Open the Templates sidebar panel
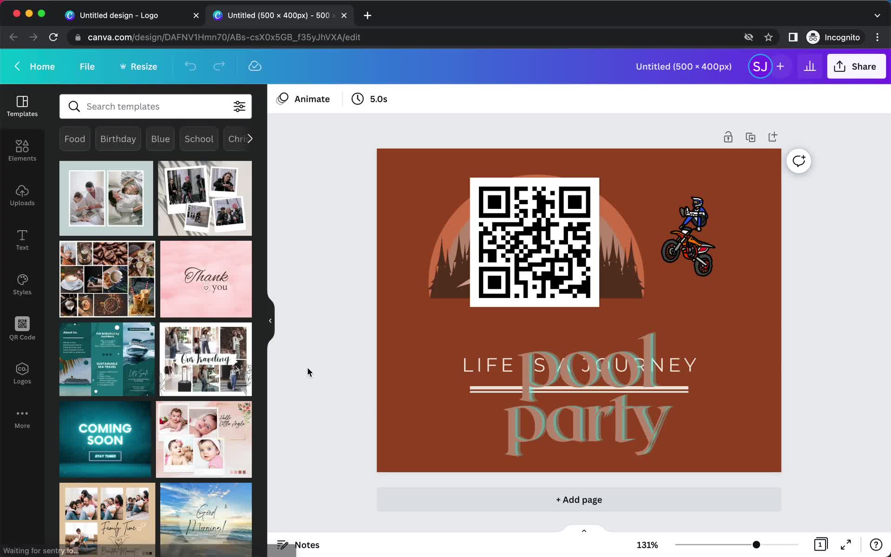The height and width of the screenshot is (557, 891). tap(22, 106)
